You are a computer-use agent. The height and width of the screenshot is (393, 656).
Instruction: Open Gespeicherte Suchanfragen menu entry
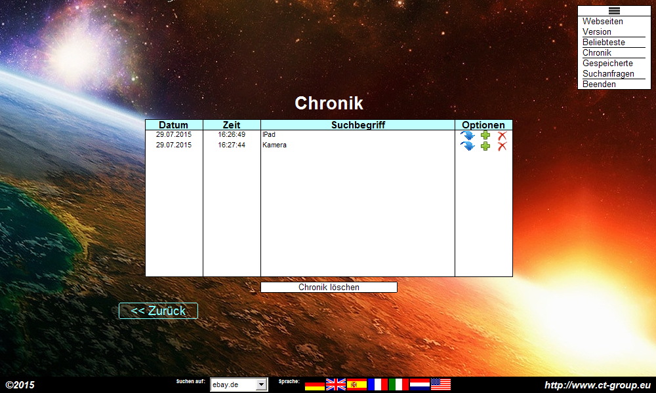[608, 69]
